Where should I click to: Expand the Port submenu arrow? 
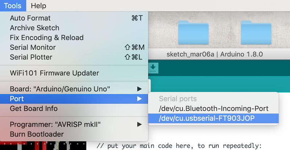[140, 99]
